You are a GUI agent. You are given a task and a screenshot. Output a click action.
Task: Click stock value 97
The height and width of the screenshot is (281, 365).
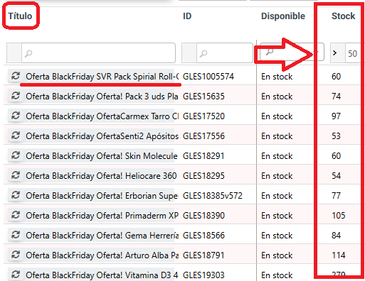(336, 116)
